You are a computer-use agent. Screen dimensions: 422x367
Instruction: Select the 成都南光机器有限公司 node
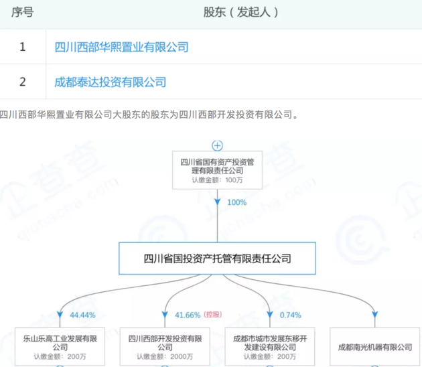click(x=374, y=346)
